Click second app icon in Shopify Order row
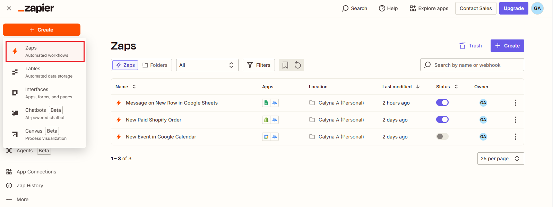553x207 pixels. coord(275,120)
